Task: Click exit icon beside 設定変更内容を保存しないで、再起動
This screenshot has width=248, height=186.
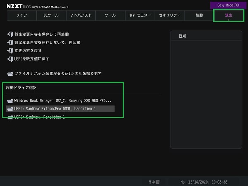Action: point(10,43)
